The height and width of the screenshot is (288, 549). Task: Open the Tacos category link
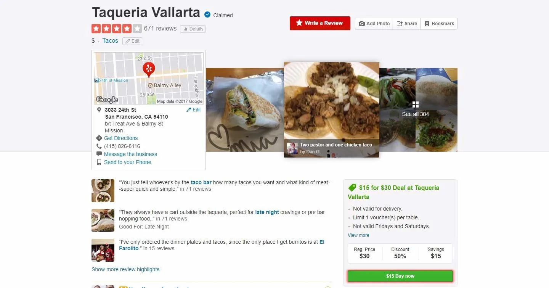[110, 41]
